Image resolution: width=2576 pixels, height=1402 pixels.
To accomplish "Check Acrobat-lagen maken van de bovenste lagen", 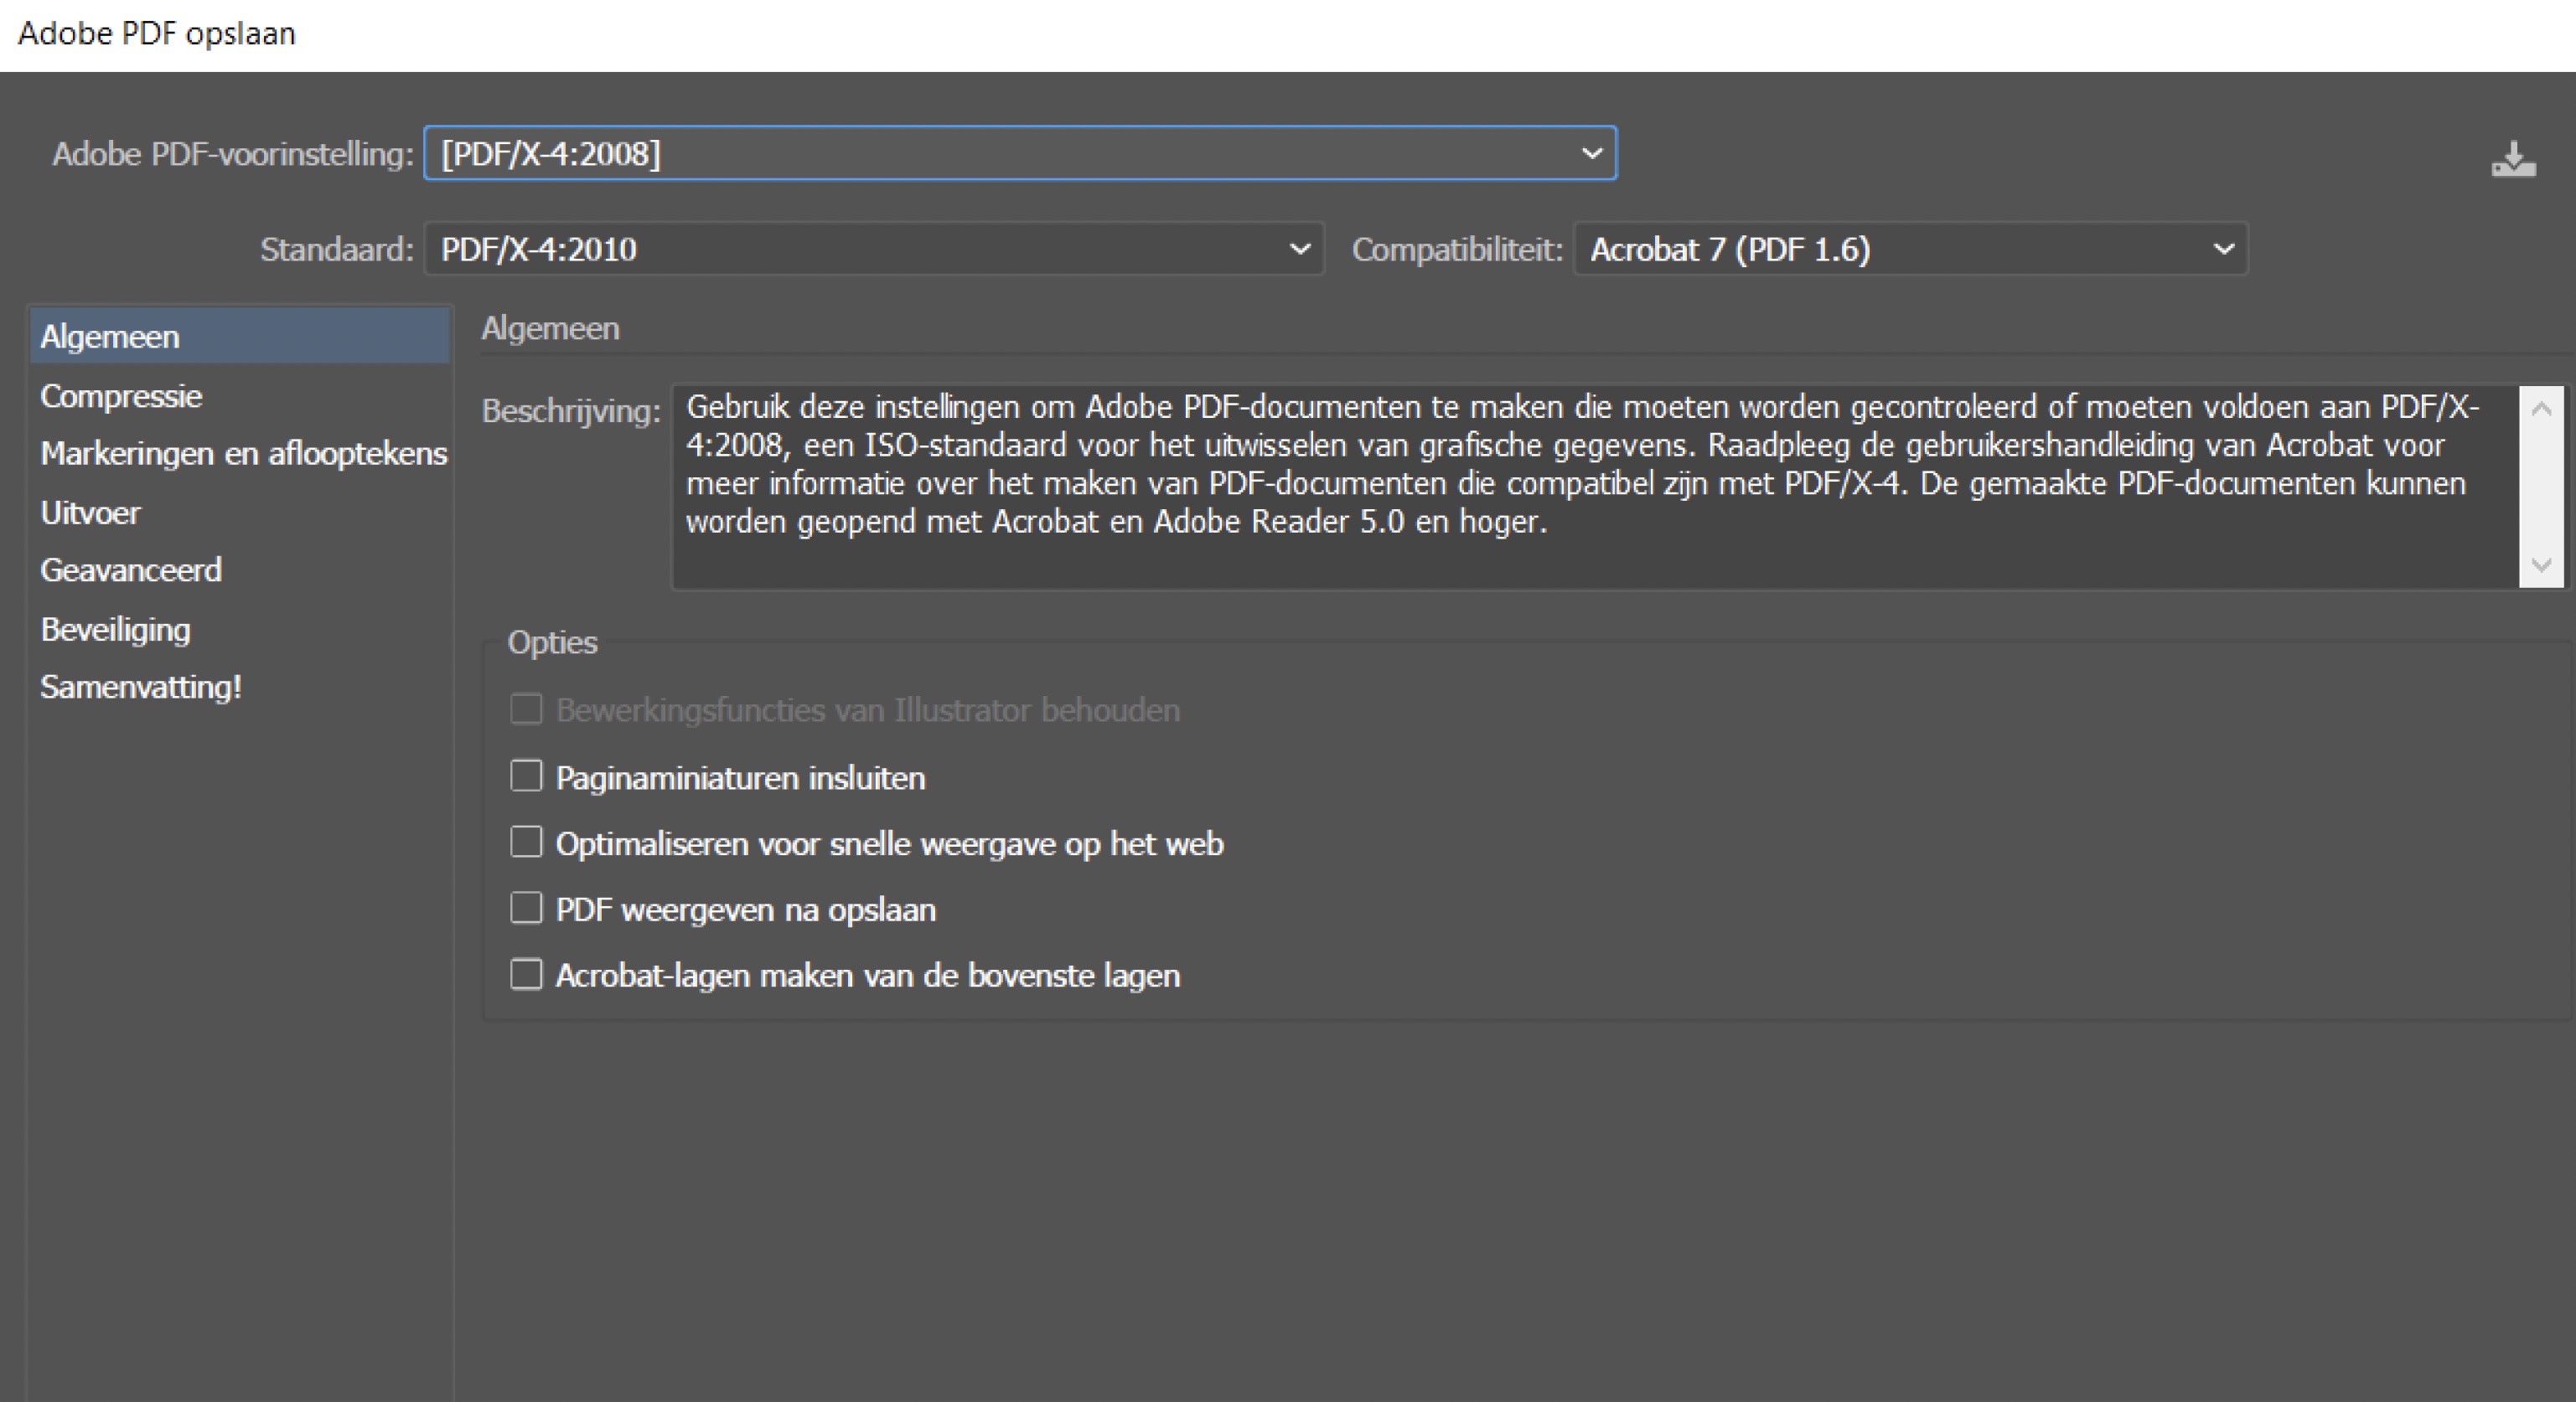I will pyautogui.click(x=526, y=974).
